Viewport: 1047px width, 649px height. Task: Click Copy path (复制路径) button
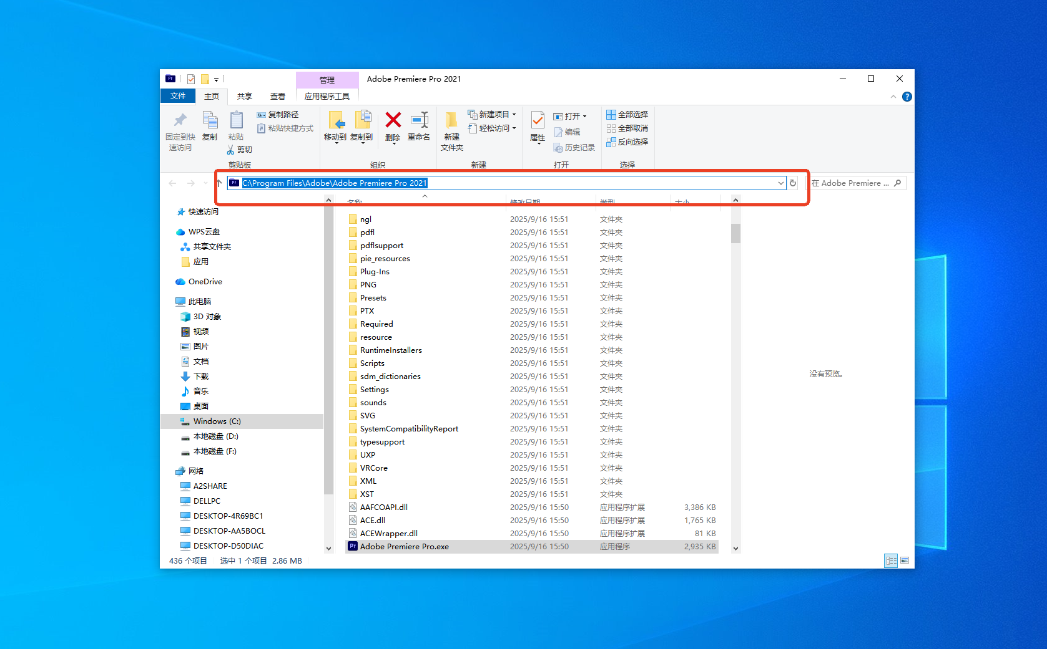[x=278, y=115]
